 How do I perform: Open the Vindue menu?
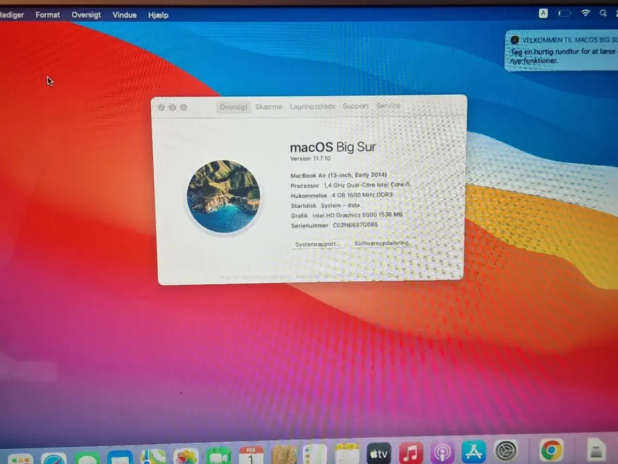(x=124, y=15)
